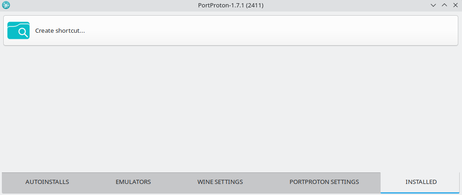462x195 pixels.
Task: Click the blue underline beneath INSTALLED tab
Action: (x=420, y=193)
